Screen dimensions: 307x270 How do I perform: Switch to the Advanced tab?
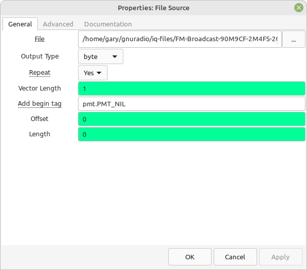click(x=58, y=24)
